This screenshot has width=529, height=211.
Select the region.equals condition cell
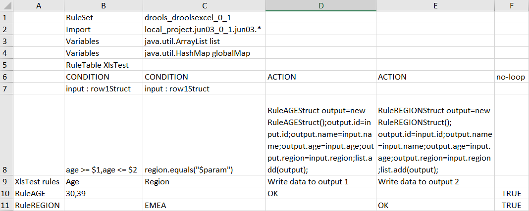coord(204,169)
